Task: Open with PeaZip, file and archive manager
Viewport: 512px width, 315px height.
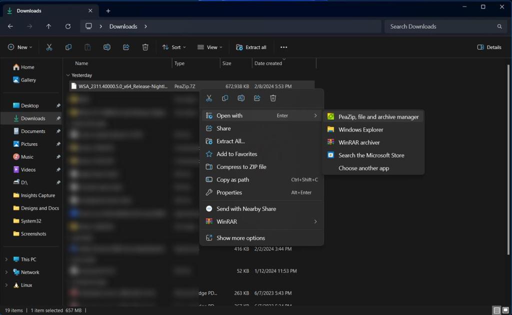Action: click(373, 117)
